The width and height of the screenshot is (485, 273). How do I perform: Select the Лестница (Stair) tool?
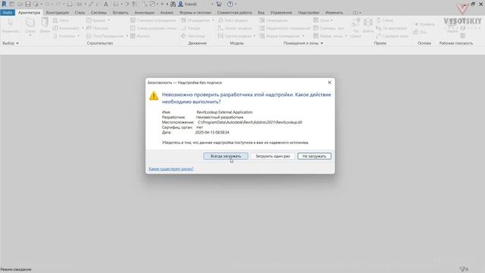pyautogui.click(x=193, y=36)
